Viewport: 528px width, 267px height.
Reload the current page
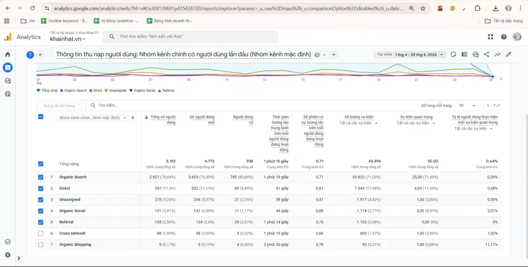(32, 8)
